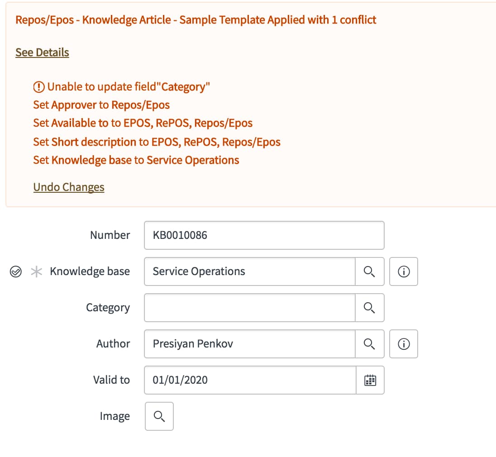Click the Valid to date field

(x=250, y=380)
